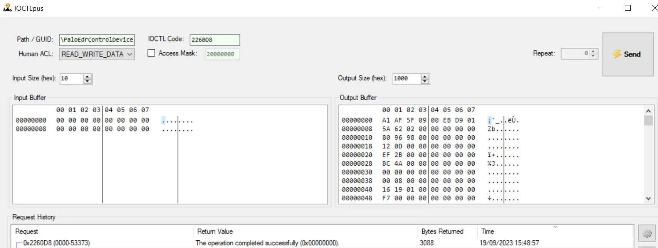Click the Send button
The width and height of the screenshot is (658, 248).
pos(628,54)
